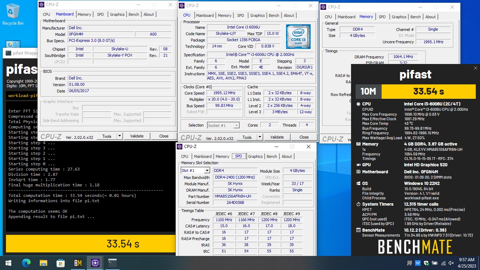
Task: Click the terminal taskbar icon
Action: (x=112, y=263)
